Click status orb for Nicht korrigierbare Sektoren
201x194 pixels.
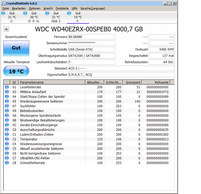(x=7, y=153)
